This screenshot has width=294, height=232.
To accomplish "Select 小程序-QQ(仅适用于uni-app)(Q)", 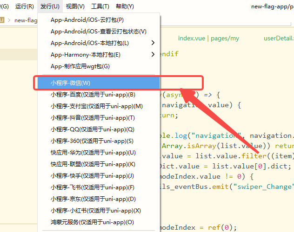I will coord(99,129).
